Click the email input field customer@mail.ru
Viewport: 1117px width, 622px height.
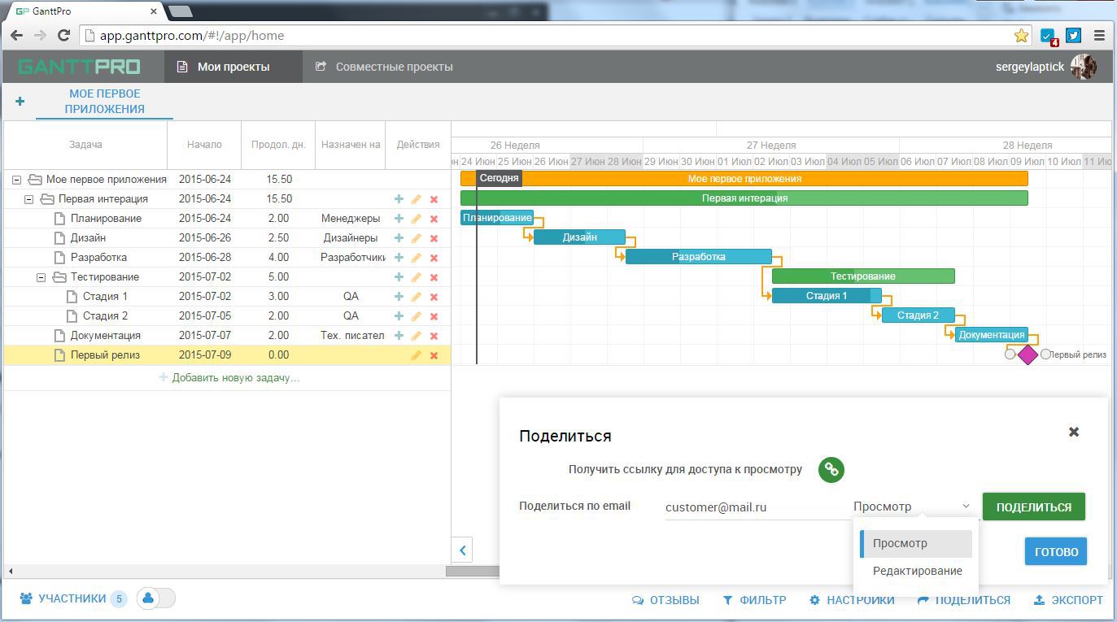click(753, 507)
